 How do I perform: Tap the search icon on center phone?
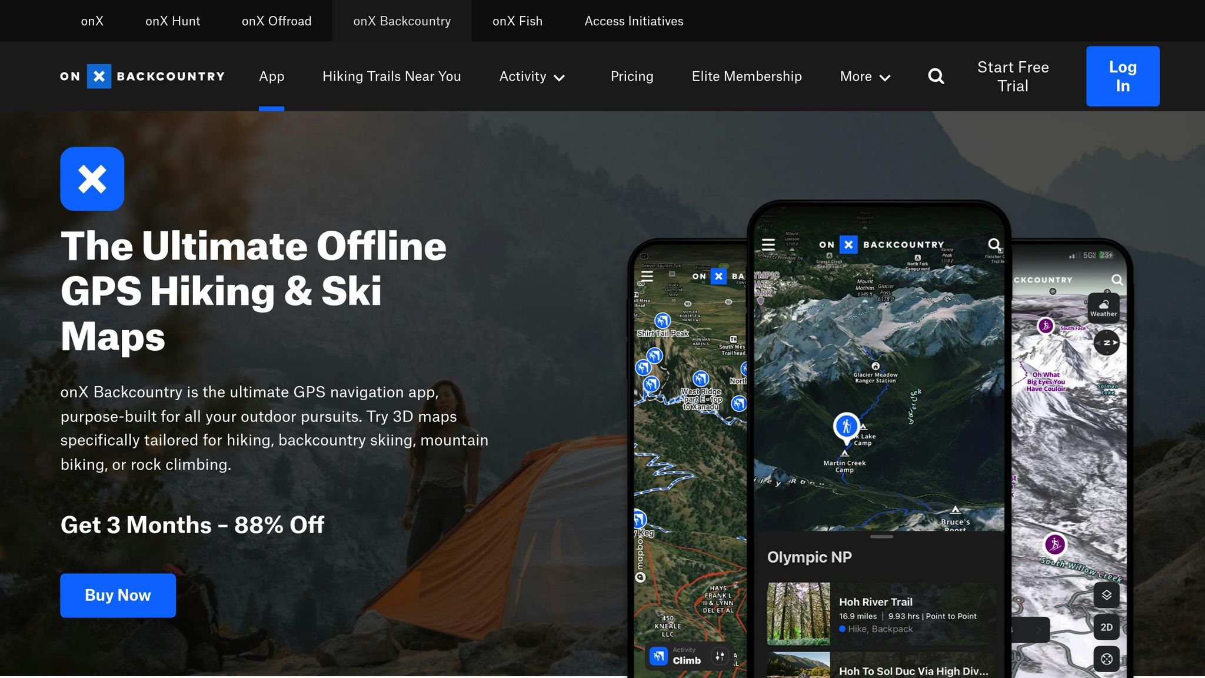[994, 244]
